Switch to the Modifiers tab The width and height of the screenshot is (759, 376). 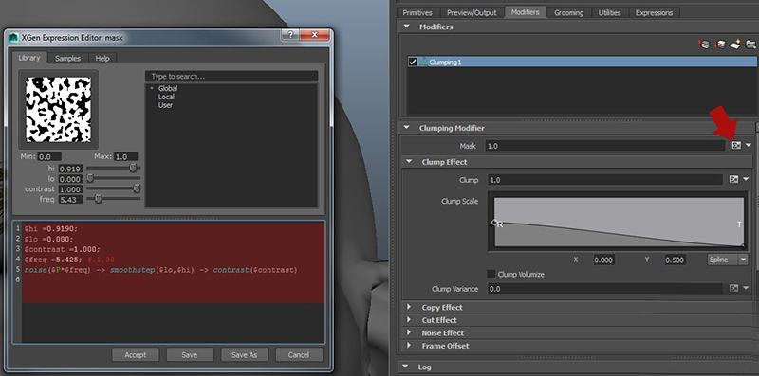pyautogui.click(x=526, y=12)
